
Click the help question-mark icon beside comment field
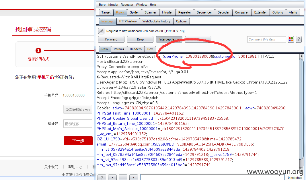(x=299, y=39)
